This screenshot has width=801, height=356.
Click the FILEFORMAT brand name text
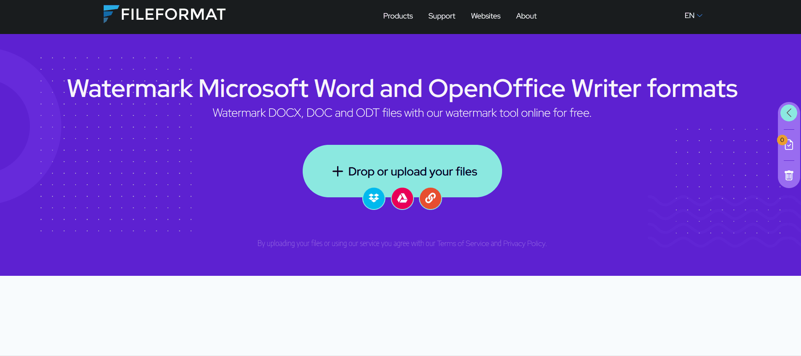(x=173, y=15)
